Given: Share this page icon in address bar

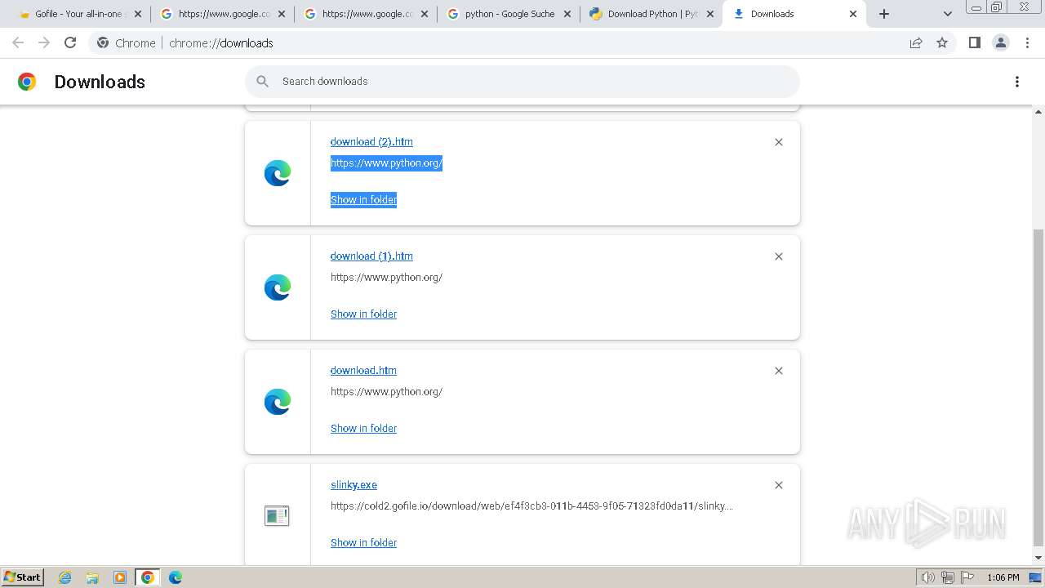Looking at the screenshot, I should pos(916,43).
